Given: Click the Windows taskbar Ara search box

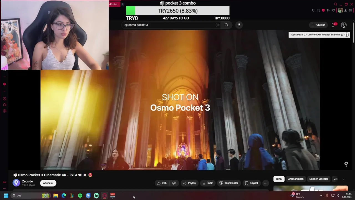Looking at the screenshot, I should pyautogui.click(x=31, y=196).
